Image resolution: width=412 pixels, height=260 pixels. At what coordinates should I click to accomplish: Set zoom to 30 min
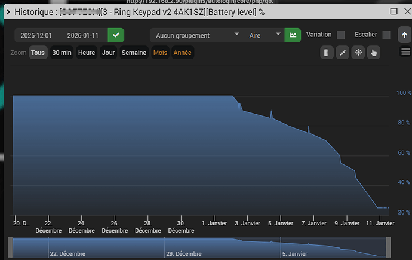(62, 53)
